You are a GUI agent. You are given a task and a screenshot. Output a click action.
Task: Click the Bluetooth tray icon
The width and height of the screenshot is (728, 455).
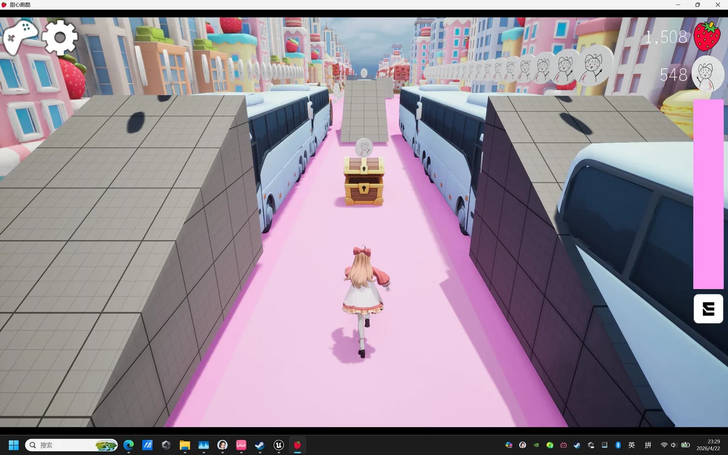click(618, 445)
